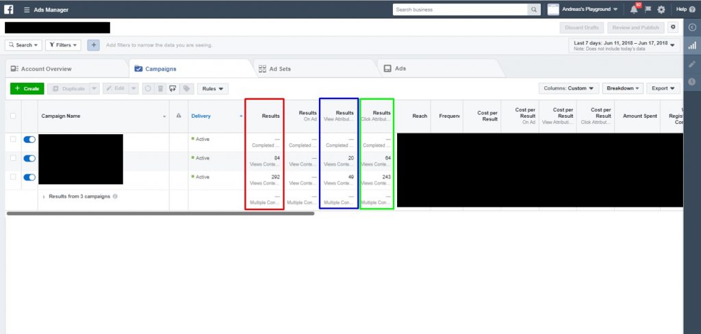This screenshot has width=701, height=334.
Task: Open the notifications bell
Action: 634,10
